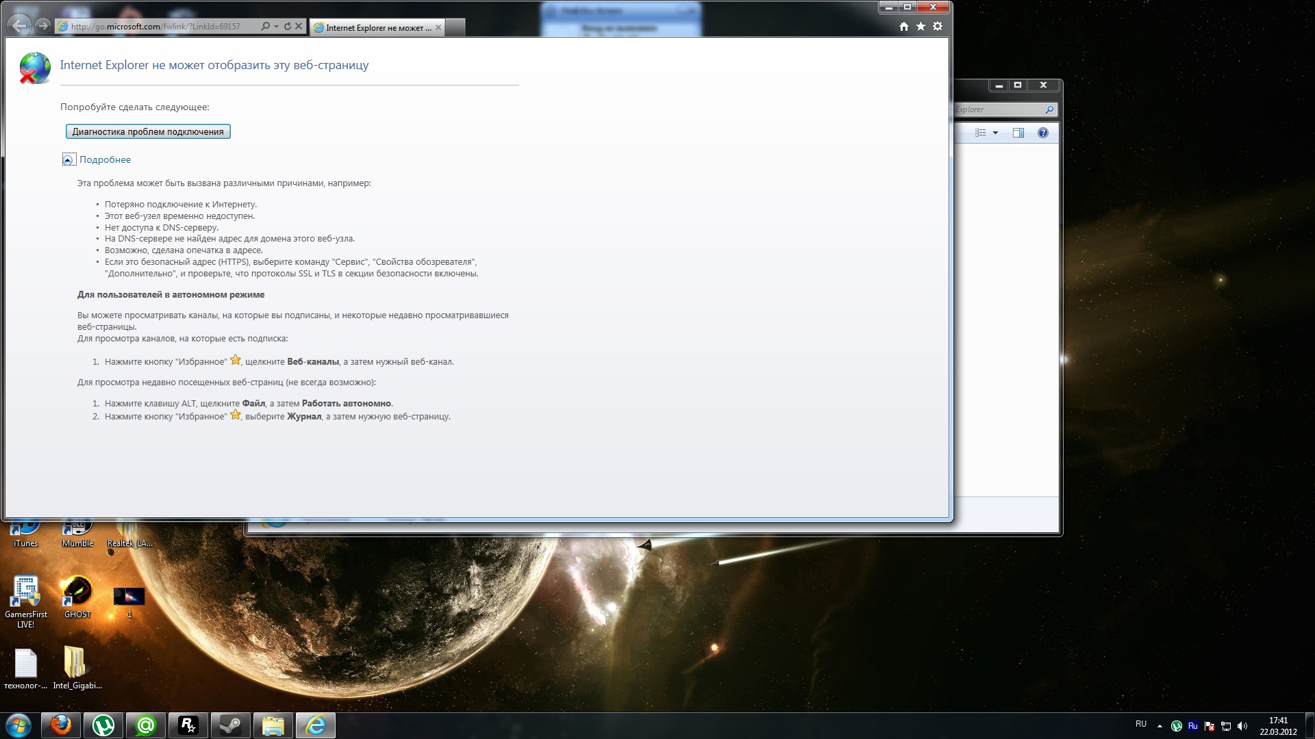Click the blue Ru keyboard layout tray icon

click(x=1193, y=726)
